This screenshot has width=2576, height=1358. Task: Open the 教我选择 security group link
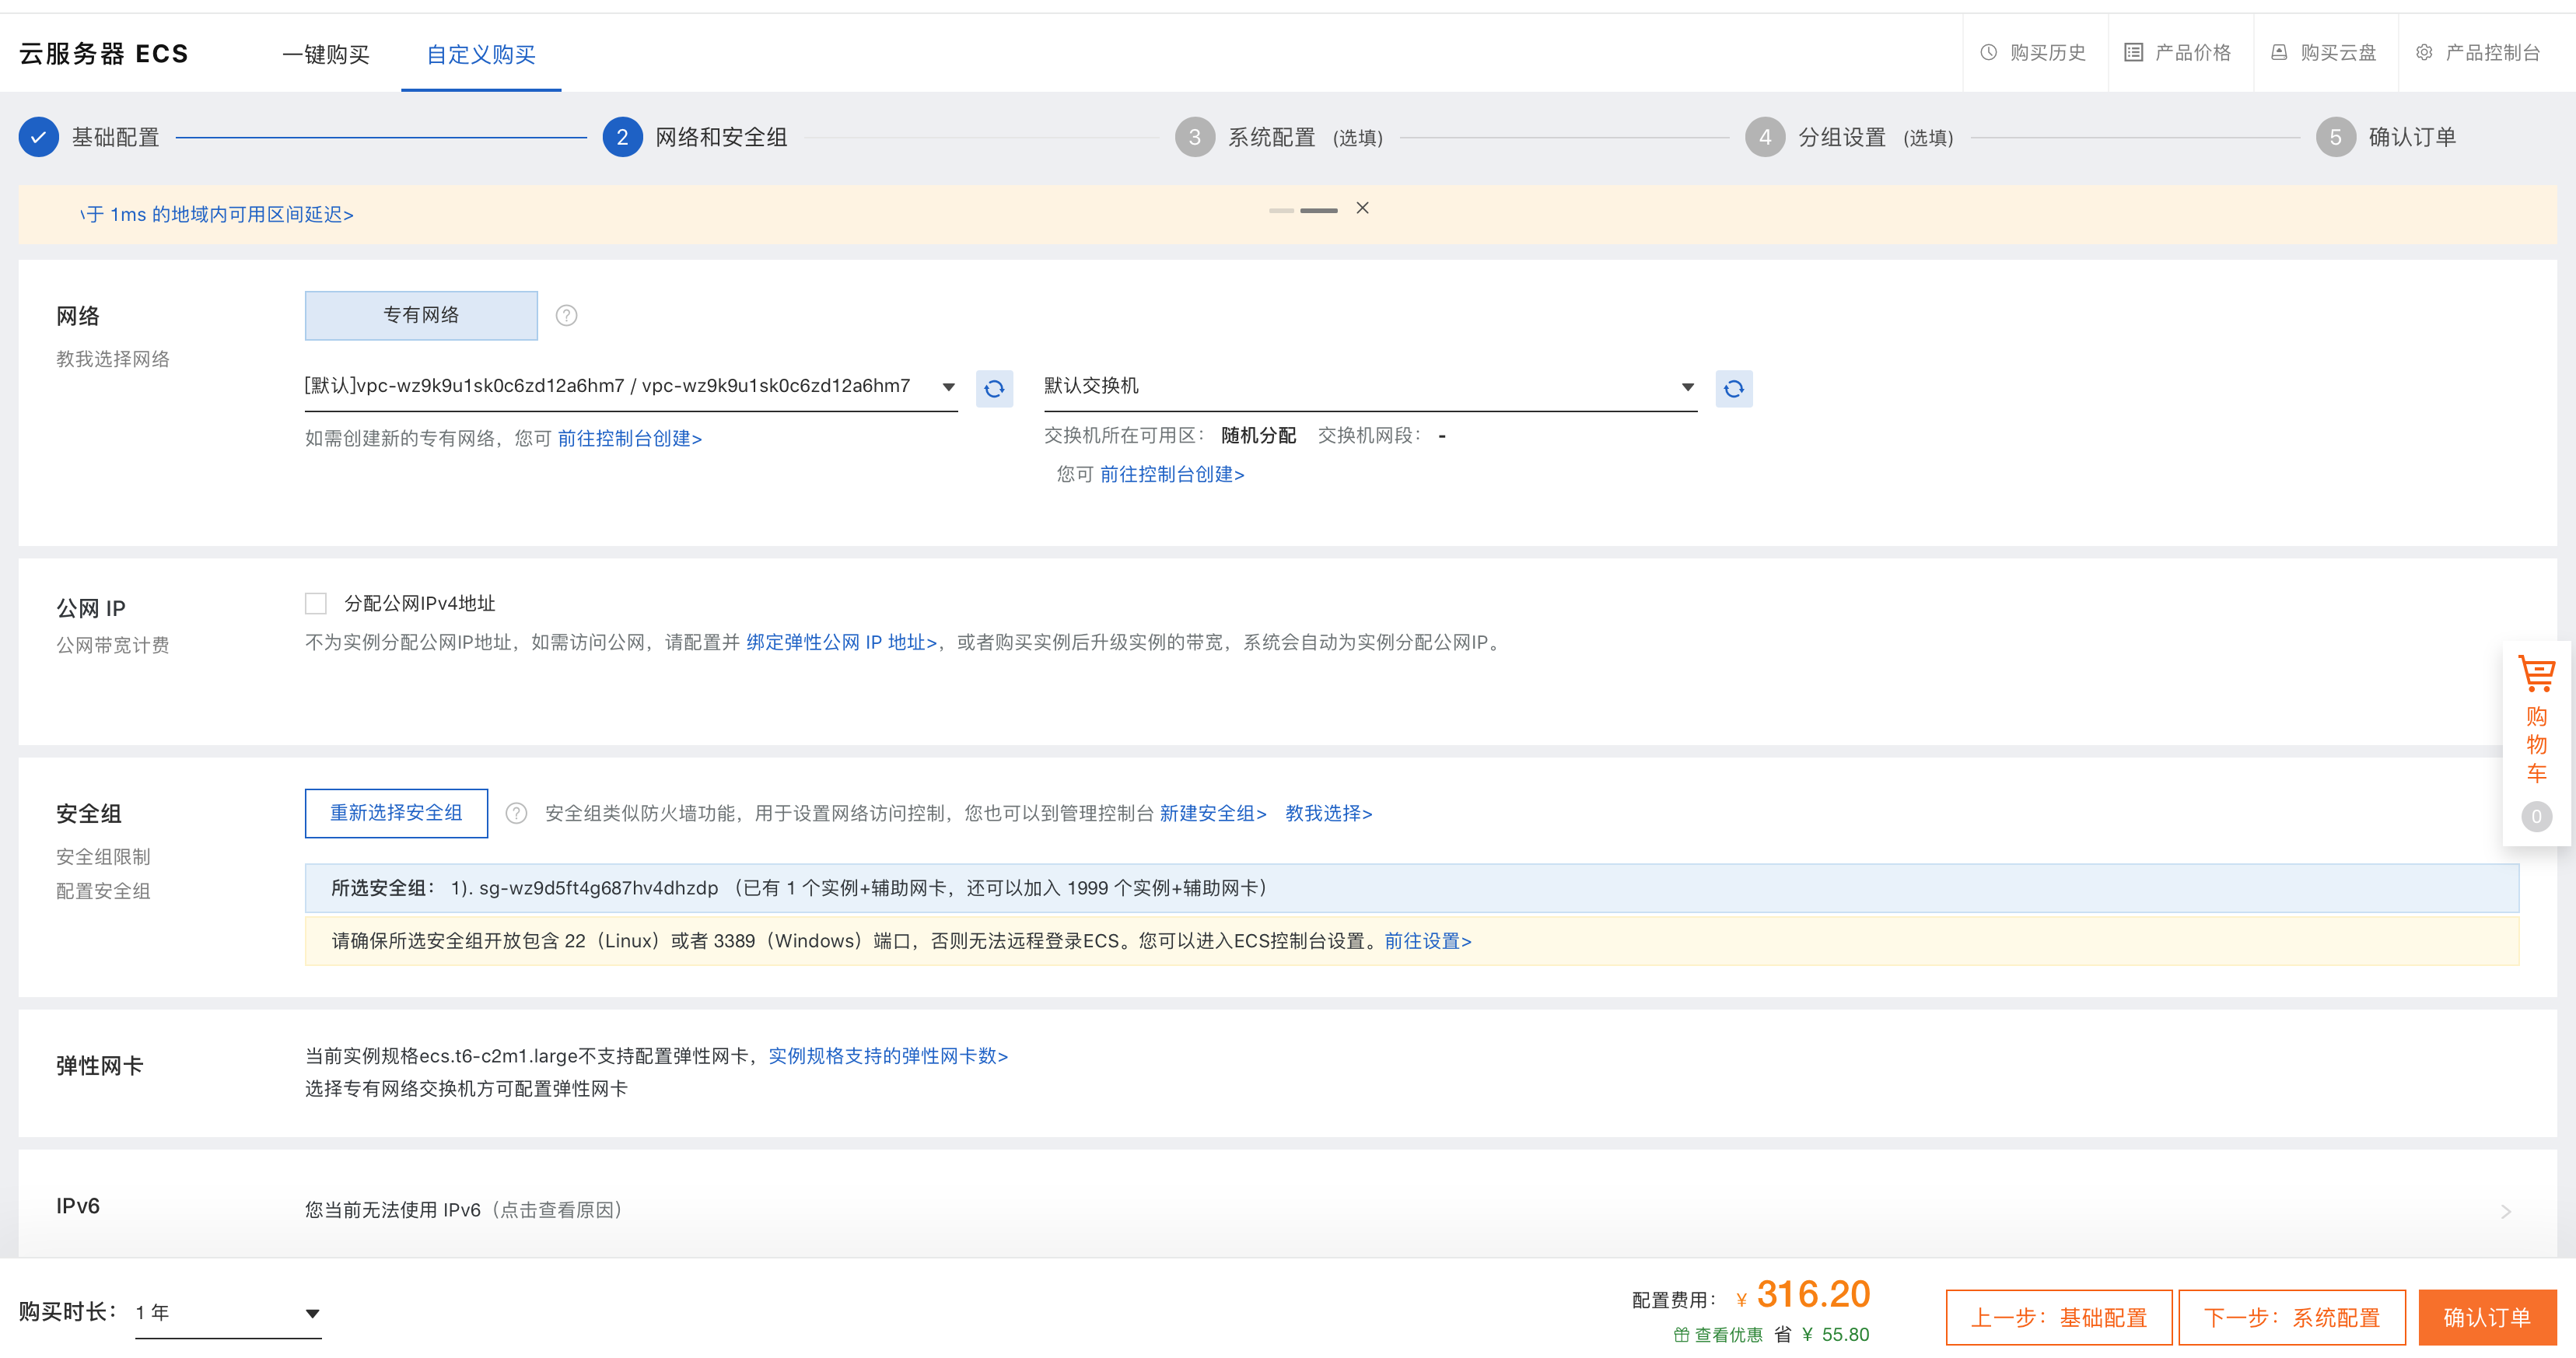click(1328, 813)
